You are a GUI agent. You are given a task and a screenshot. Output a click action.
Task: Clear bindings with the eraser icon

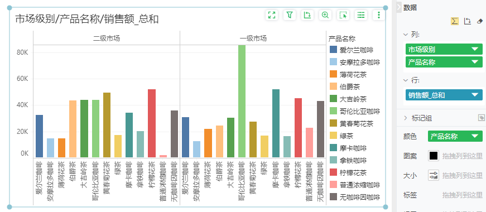point(479,21)
